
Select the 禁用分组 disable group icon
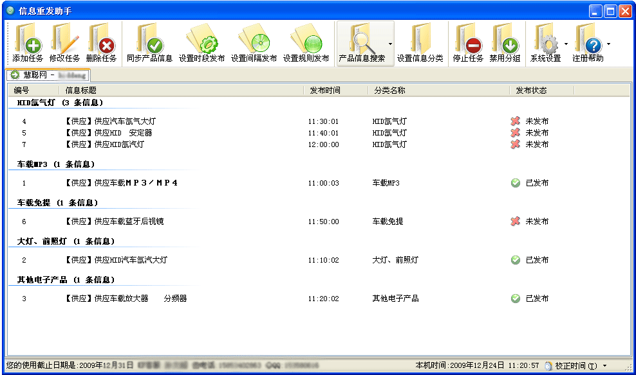[x=505, y=43]
